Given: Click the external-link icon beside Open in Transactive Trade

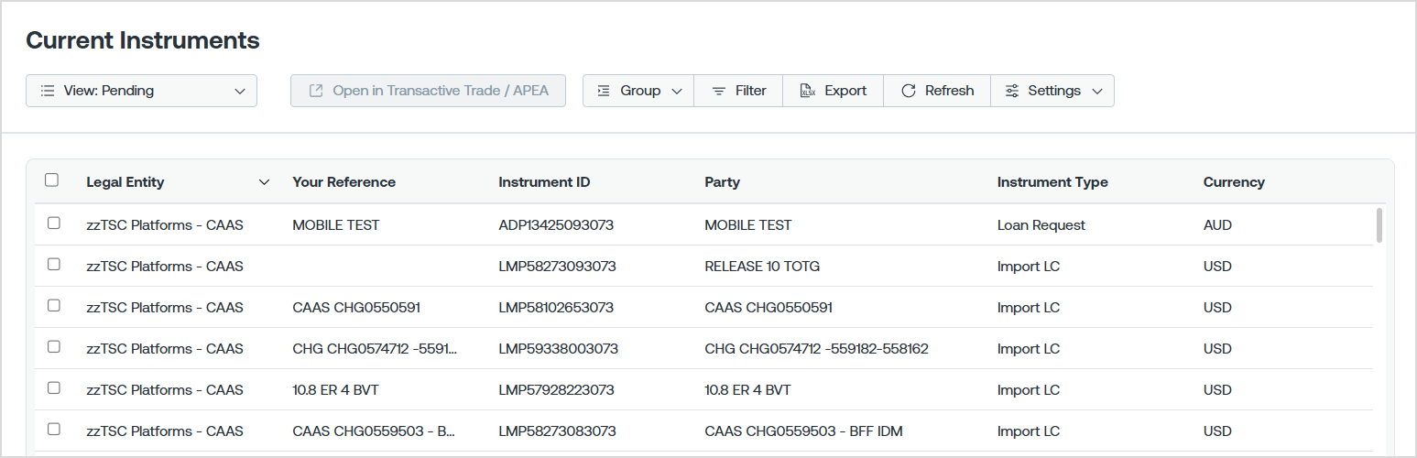Looking at the screenshot, I should 316,91.
